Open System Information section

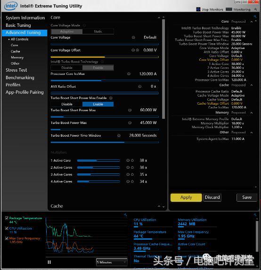[25, 18]
